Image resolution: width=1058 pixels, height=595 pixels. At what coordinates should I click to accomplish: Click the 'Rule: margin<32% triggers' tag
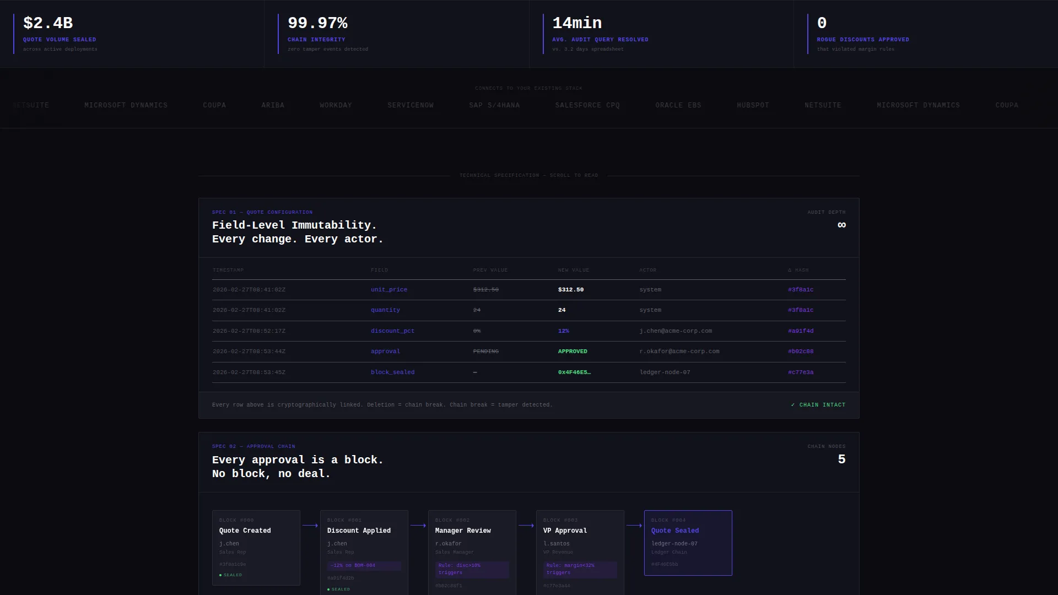580,569
